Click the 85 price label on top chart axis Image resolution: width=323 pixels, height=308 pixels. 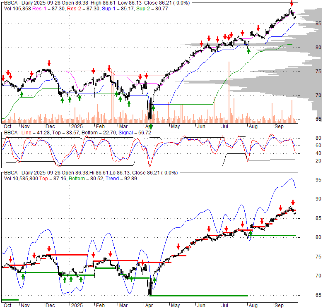(318, 24)
